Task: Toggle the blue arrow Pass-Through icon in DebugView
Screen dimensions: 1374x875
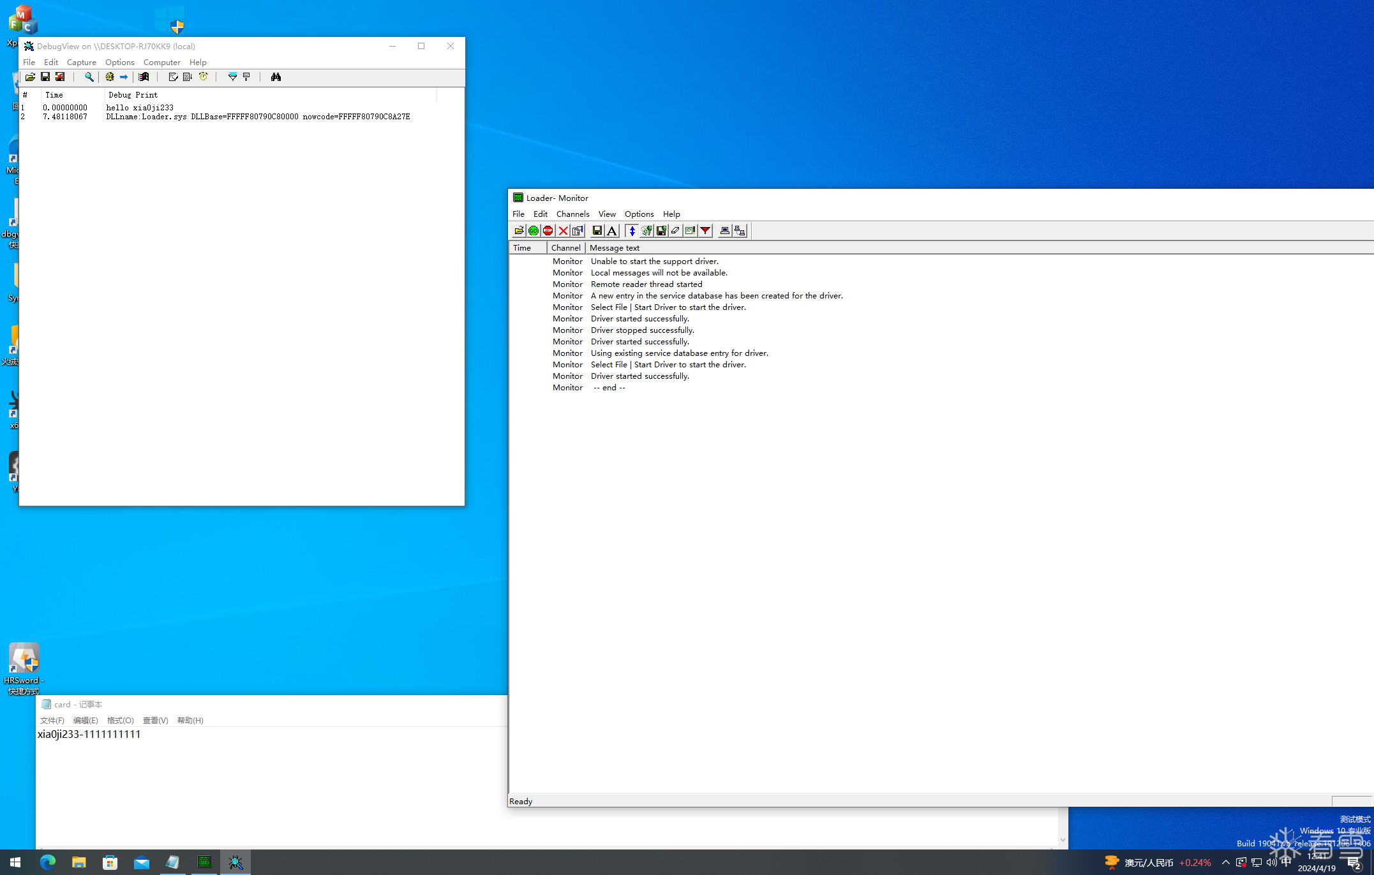Action: pos(124,77)
